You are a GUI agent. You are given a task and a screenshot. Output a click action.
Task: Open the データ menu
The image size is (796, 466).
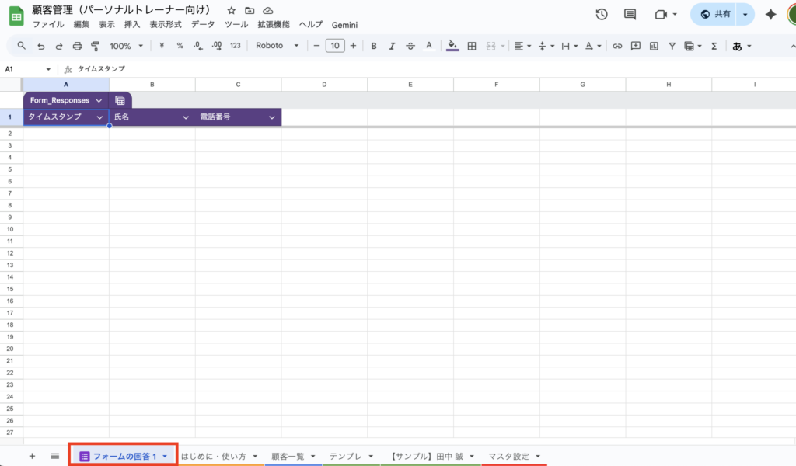point(203,25)
